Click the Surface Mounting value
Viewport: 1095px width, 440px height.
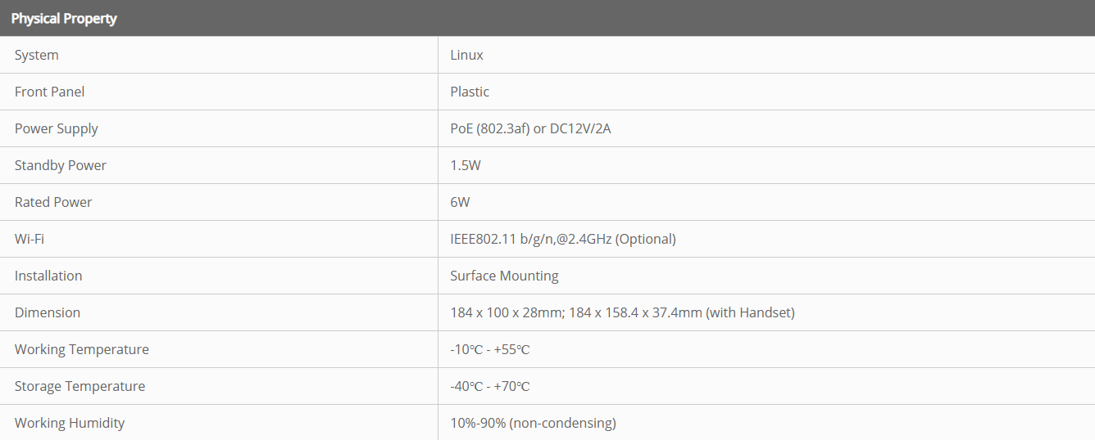(x=504, y=276)
